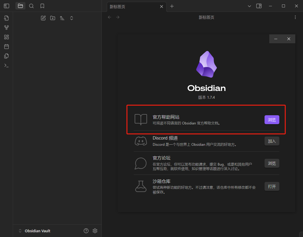Open the quick switcher
Viewport: 303px width, 237px height.
(x=6, y=18)
